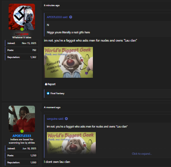View first poster's Reputation 1,362 stat
This screenshot has height=167, width=171.
tap(22, 57)
